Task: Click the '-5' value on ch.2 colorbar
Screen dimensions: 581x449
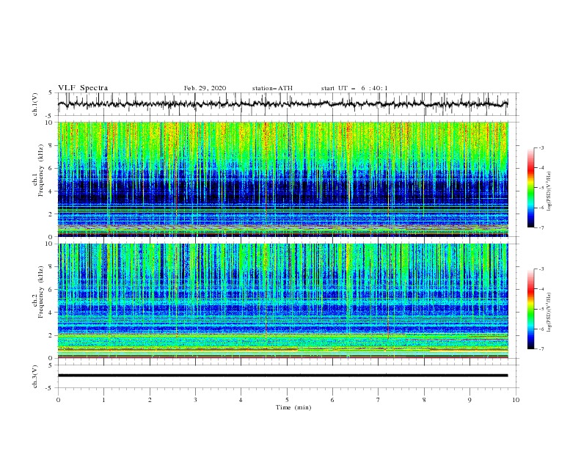Action: click(541, 309)
